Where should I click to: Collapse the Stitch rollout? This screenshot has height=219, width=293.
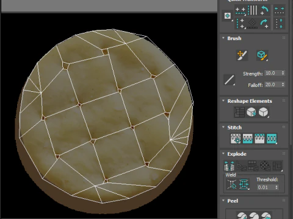[223, 127]
